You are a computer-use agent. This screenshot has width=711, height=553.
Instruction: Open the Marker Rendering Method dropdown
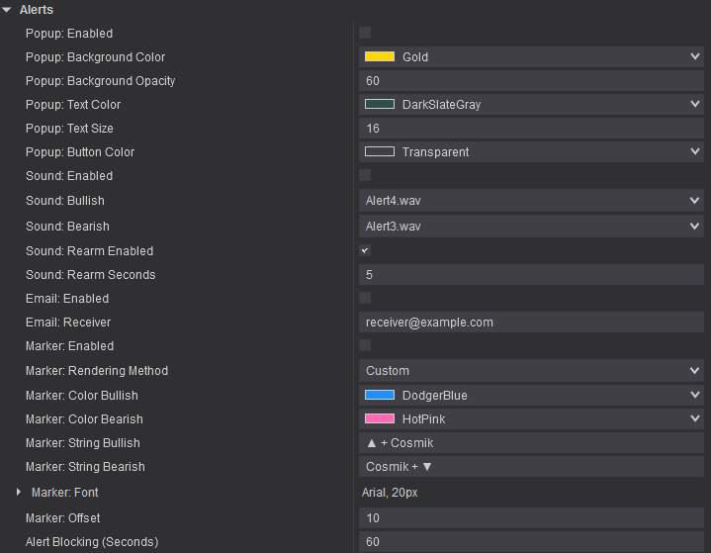coord(531,371)
